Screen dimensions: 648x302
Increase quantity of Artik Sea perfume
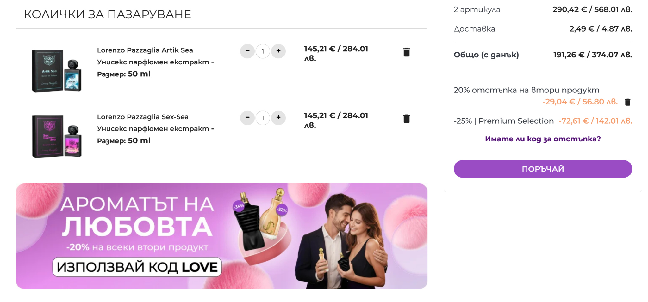pos(278,51)
